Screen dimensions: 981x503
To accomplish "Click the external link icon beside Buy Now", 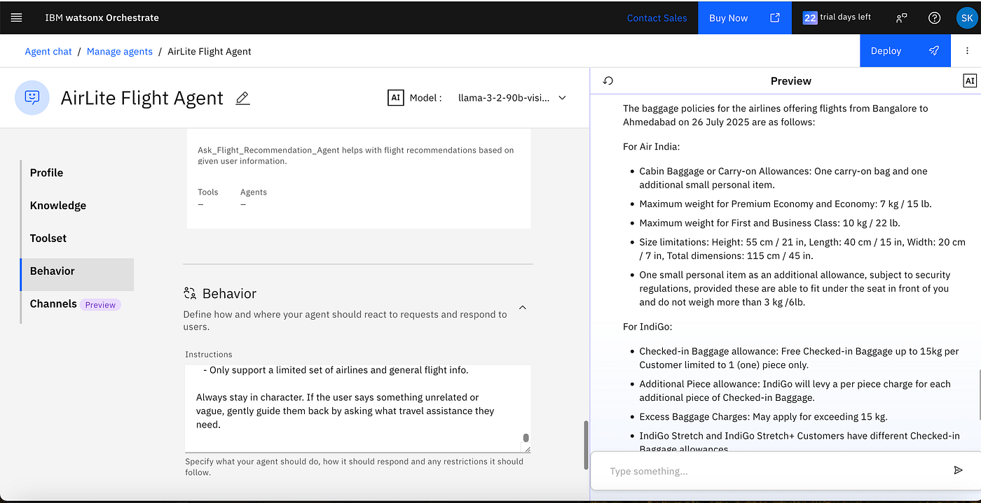I will click(x=775, y=17).
